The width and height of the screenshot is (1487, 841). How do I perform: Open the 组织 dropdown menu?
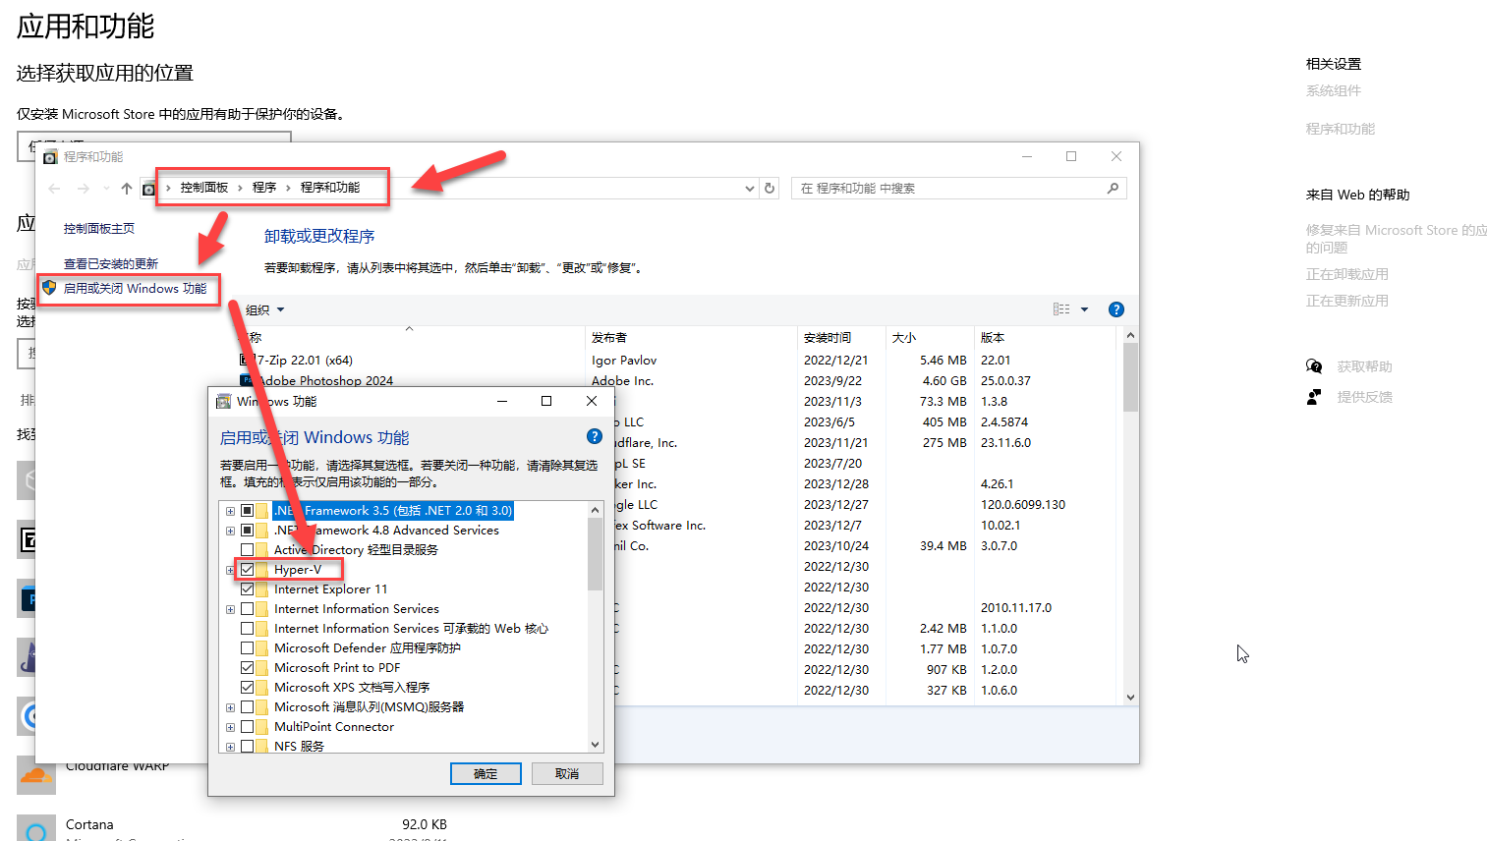click(264, 310)
